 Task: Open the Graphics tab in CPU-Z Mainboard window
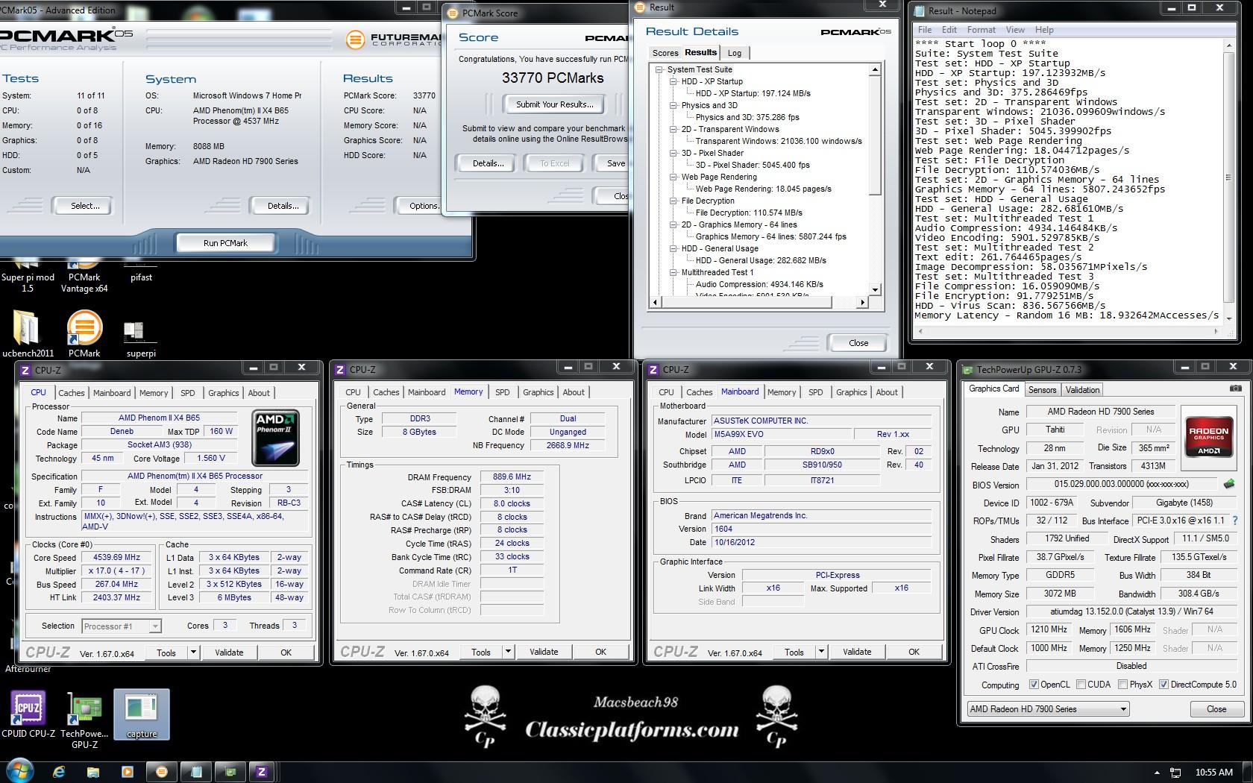coord(851,392)
